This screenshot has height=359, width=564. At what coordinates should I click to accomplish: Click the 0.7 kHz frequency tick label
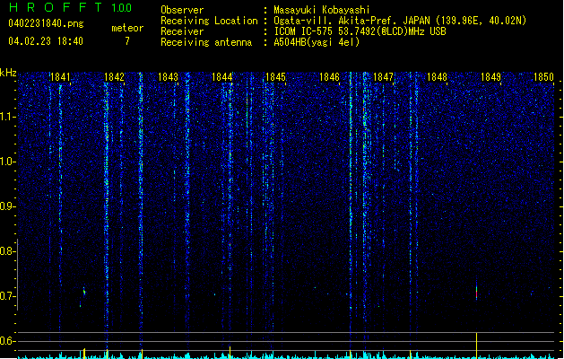[x=7, y=296]
